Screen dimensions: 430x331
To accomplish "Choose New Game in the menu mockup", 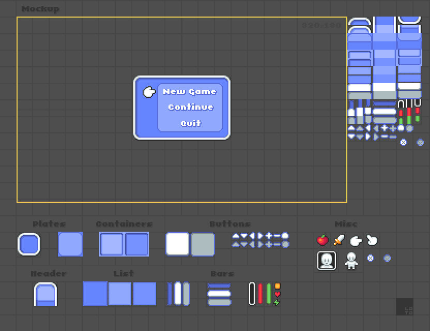I will tap(190, 92).
